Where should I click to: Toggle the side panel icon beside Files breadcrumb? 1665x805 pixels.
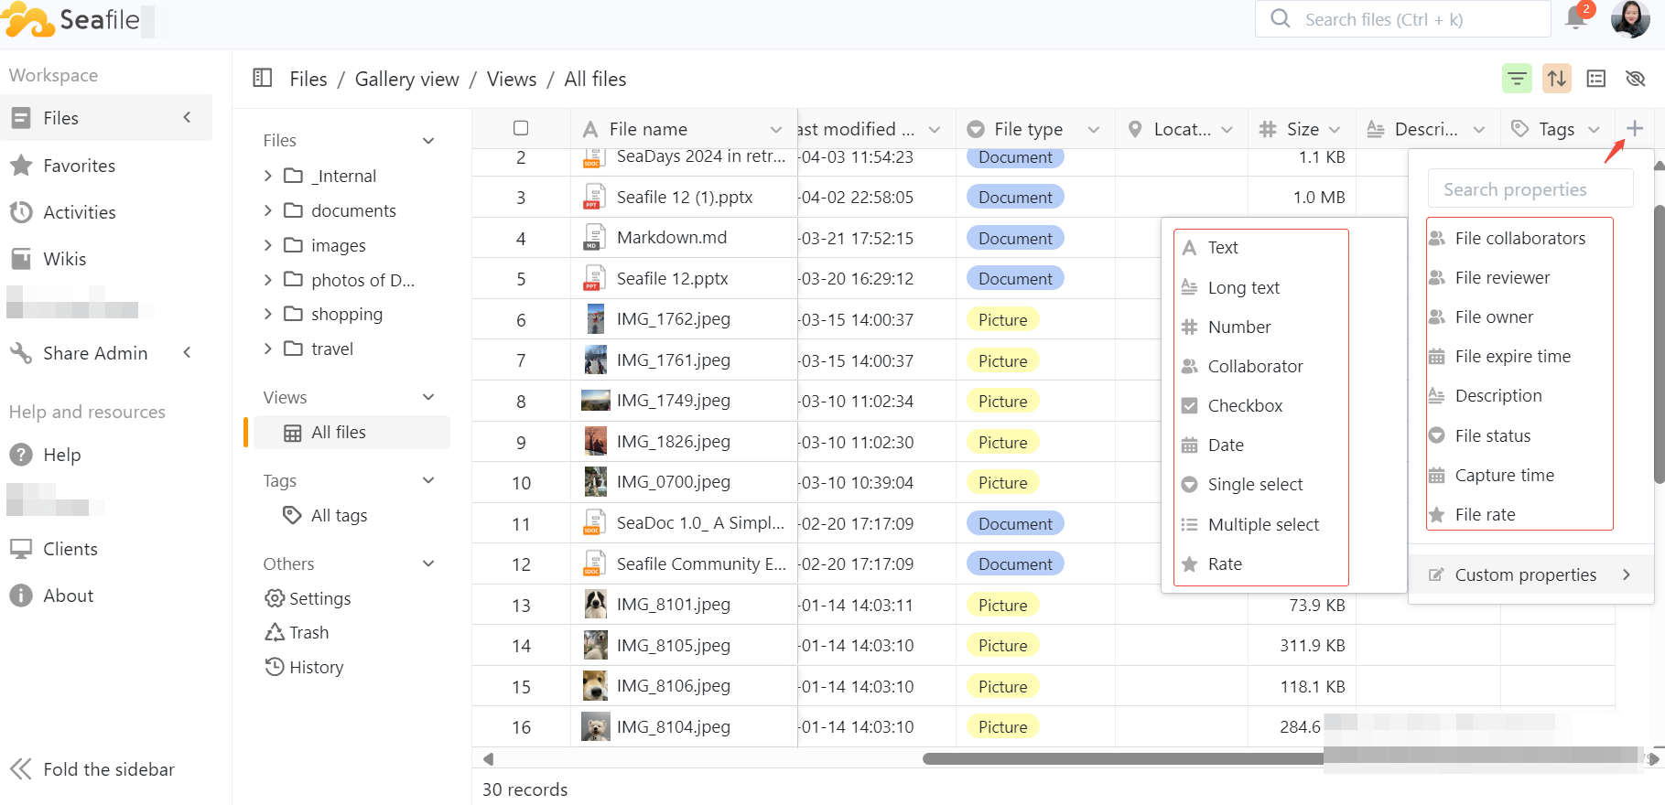point(263,79)
